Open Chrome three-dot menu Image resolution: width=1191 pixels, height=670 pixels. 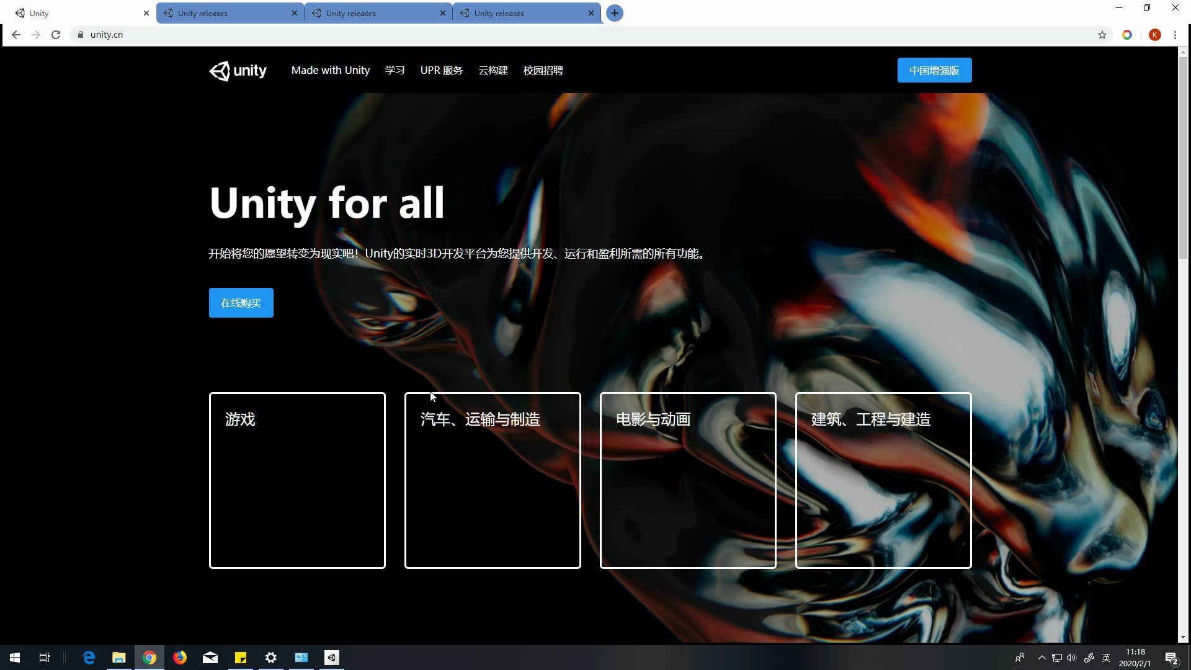click(1175, 35)
